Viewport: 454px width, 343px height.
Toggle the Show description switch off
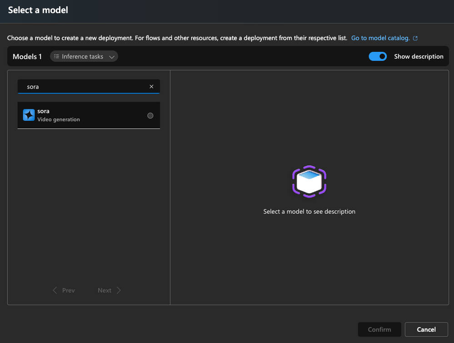point(378,56)
